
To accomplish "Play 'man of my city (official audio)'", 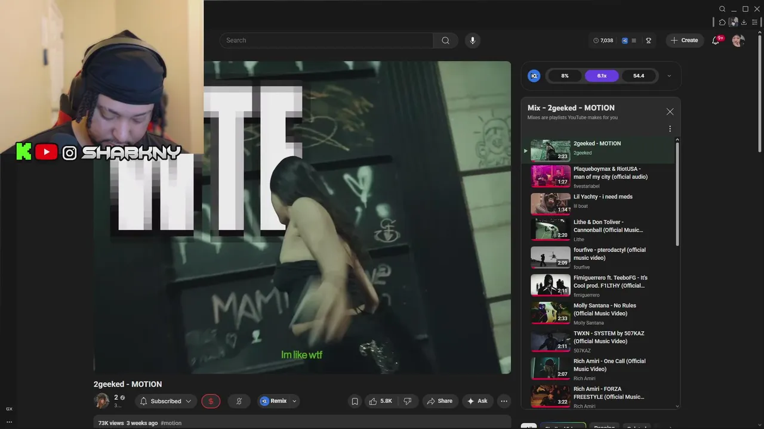I will tap(599, 176).
